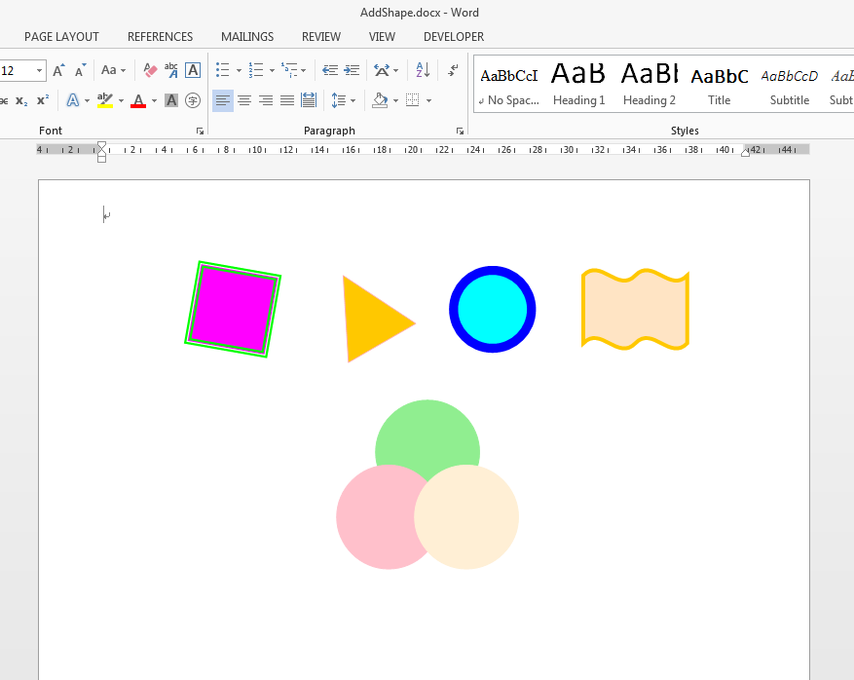
Task: Expand the Borders dropdown arrow
Action: pyautogui.click(x=428, y=100)
